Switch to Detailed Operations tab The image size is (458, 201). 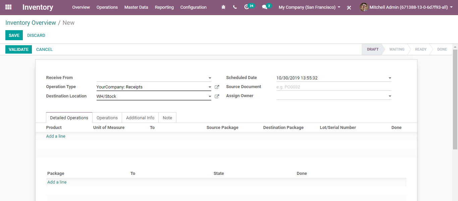69,118
